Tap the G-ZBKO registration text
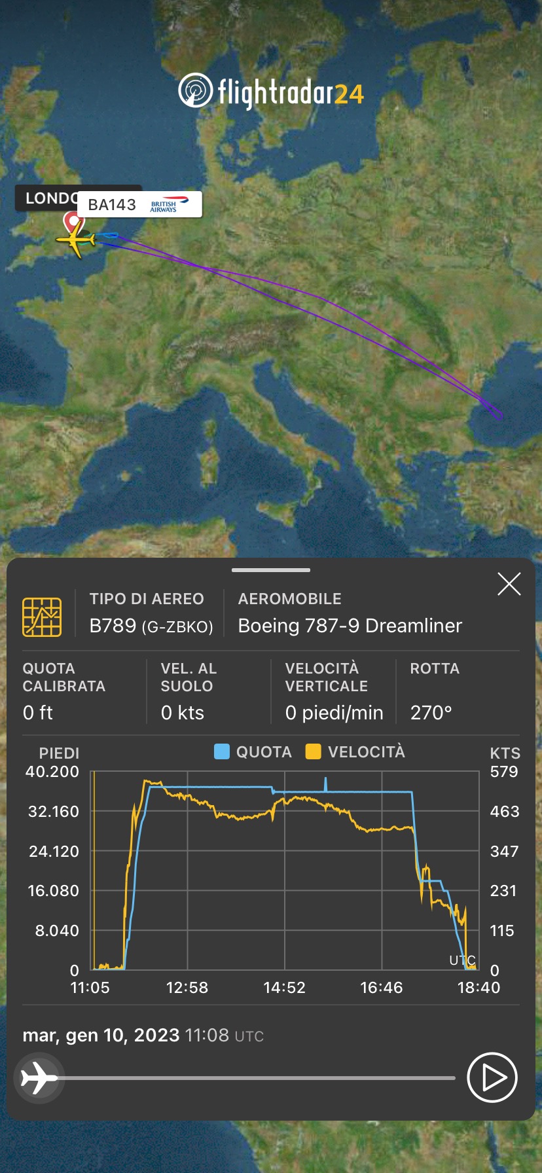The width and height of the screenshot is (542, 1173). [177, 627]
